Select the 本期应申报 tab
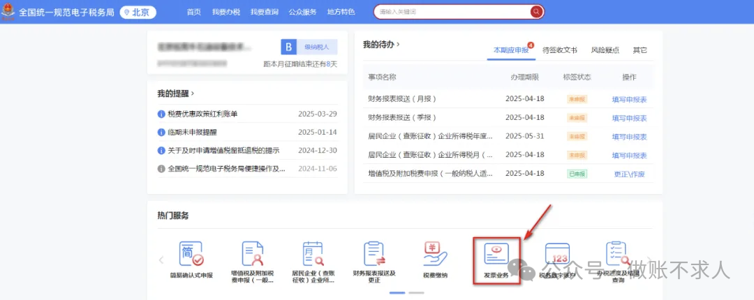Image resolution: width=754 pixels, height=300 pixels. [x=511, y=50]
